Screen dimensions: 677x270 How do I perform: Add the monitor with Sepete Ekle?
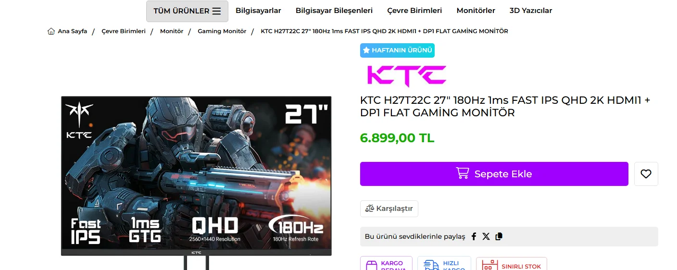494,174
